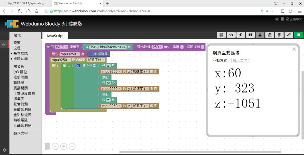
Task: Change language via 正體中文 globe link
Action: (x=294, y=19)
